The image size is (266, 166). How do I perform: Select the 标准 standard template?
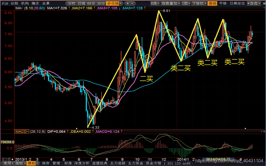[x=68, y=163]
